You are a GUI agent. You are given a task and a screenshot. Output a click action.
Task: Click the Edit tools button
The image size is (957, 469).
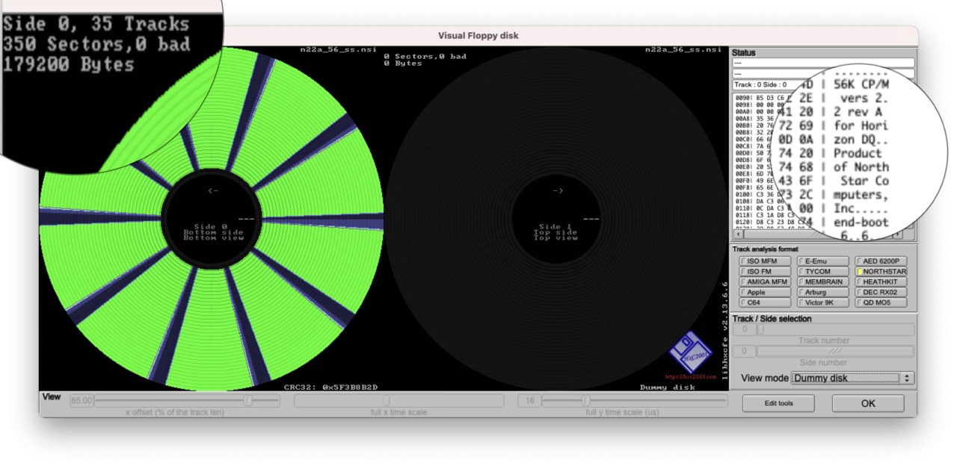[778, 403]
